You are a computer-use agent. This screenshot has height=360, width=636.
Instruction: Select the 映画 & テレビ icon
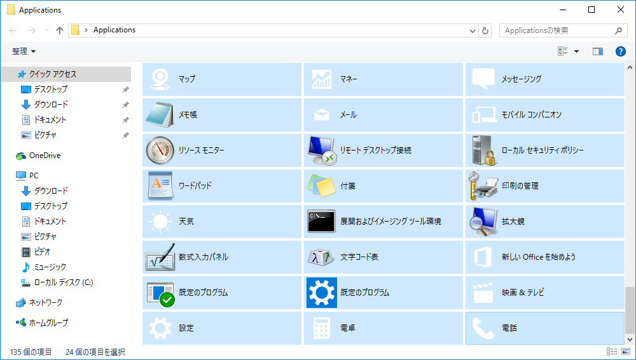[483, 293]
